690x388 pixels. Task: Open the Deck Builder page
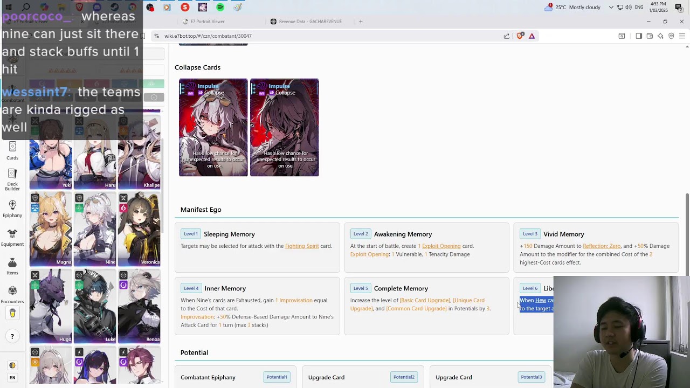(x=12, y=179)
